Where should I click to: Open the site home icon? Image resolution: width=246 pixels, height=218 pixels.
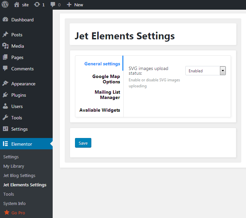17,5
